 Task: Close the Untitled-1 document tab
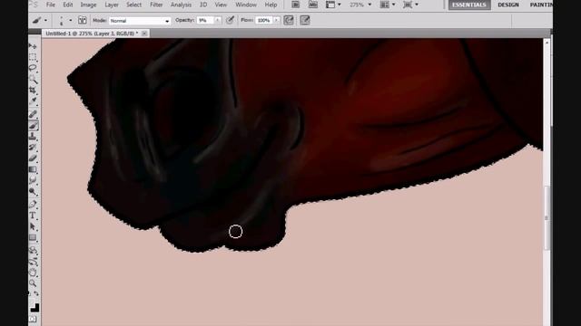144,34
